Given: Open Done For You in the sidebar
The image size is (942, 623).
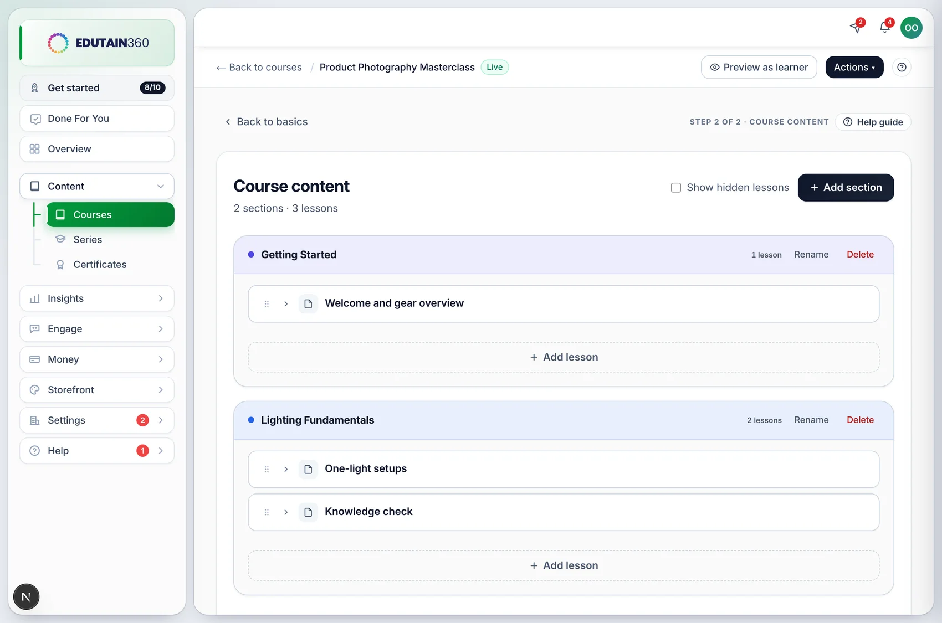Looking at the screenshot, I should click(97, 119).
